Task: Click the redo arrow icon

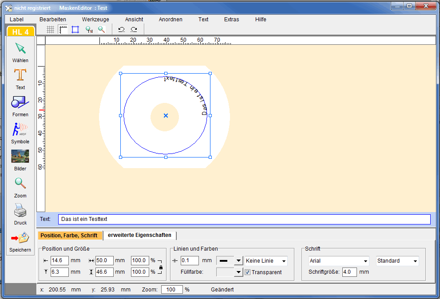Action: (x=134, y=29)
